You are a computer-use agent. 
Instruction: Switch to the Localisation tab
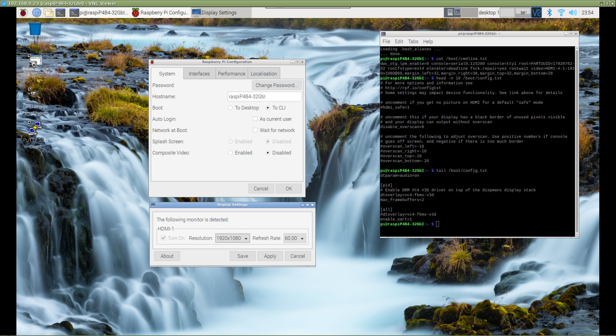264,74
